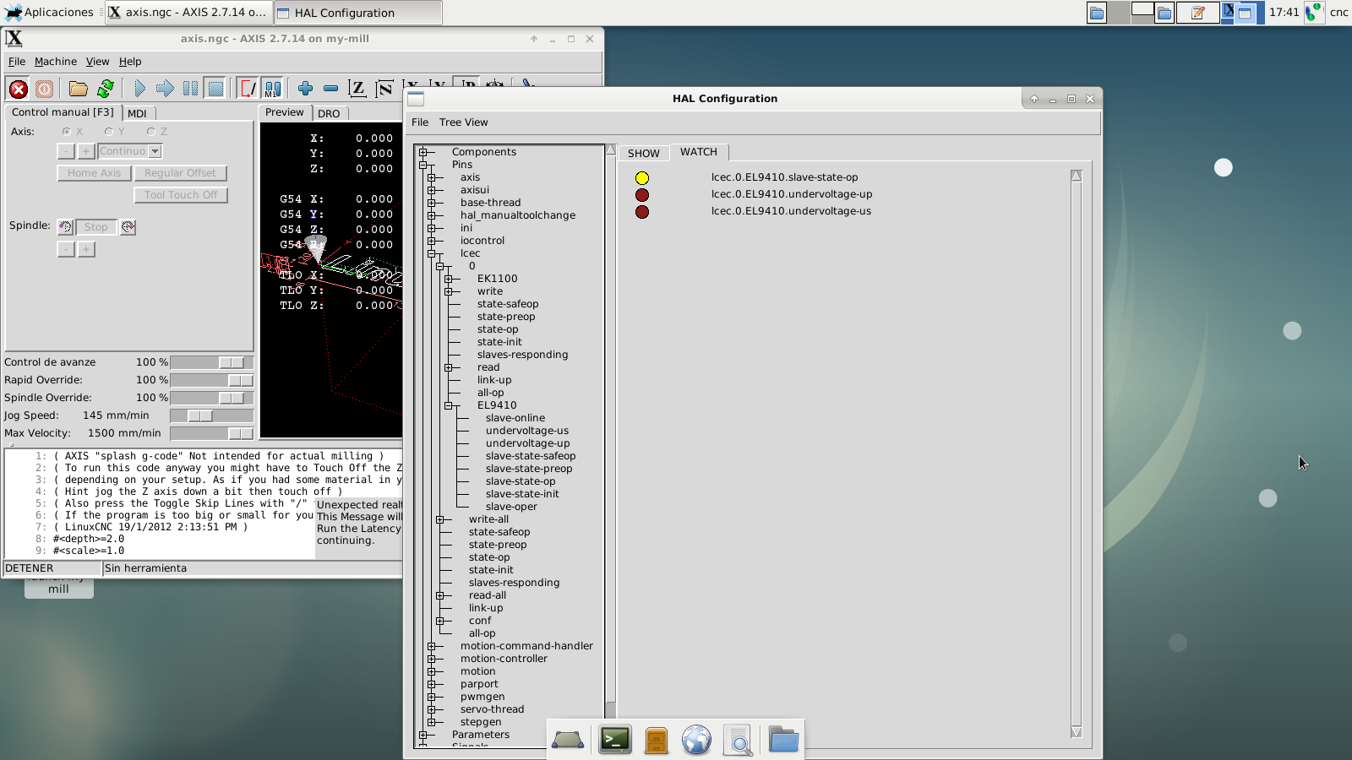
Task: Select X axis radio button
Action: pos(67,132)
